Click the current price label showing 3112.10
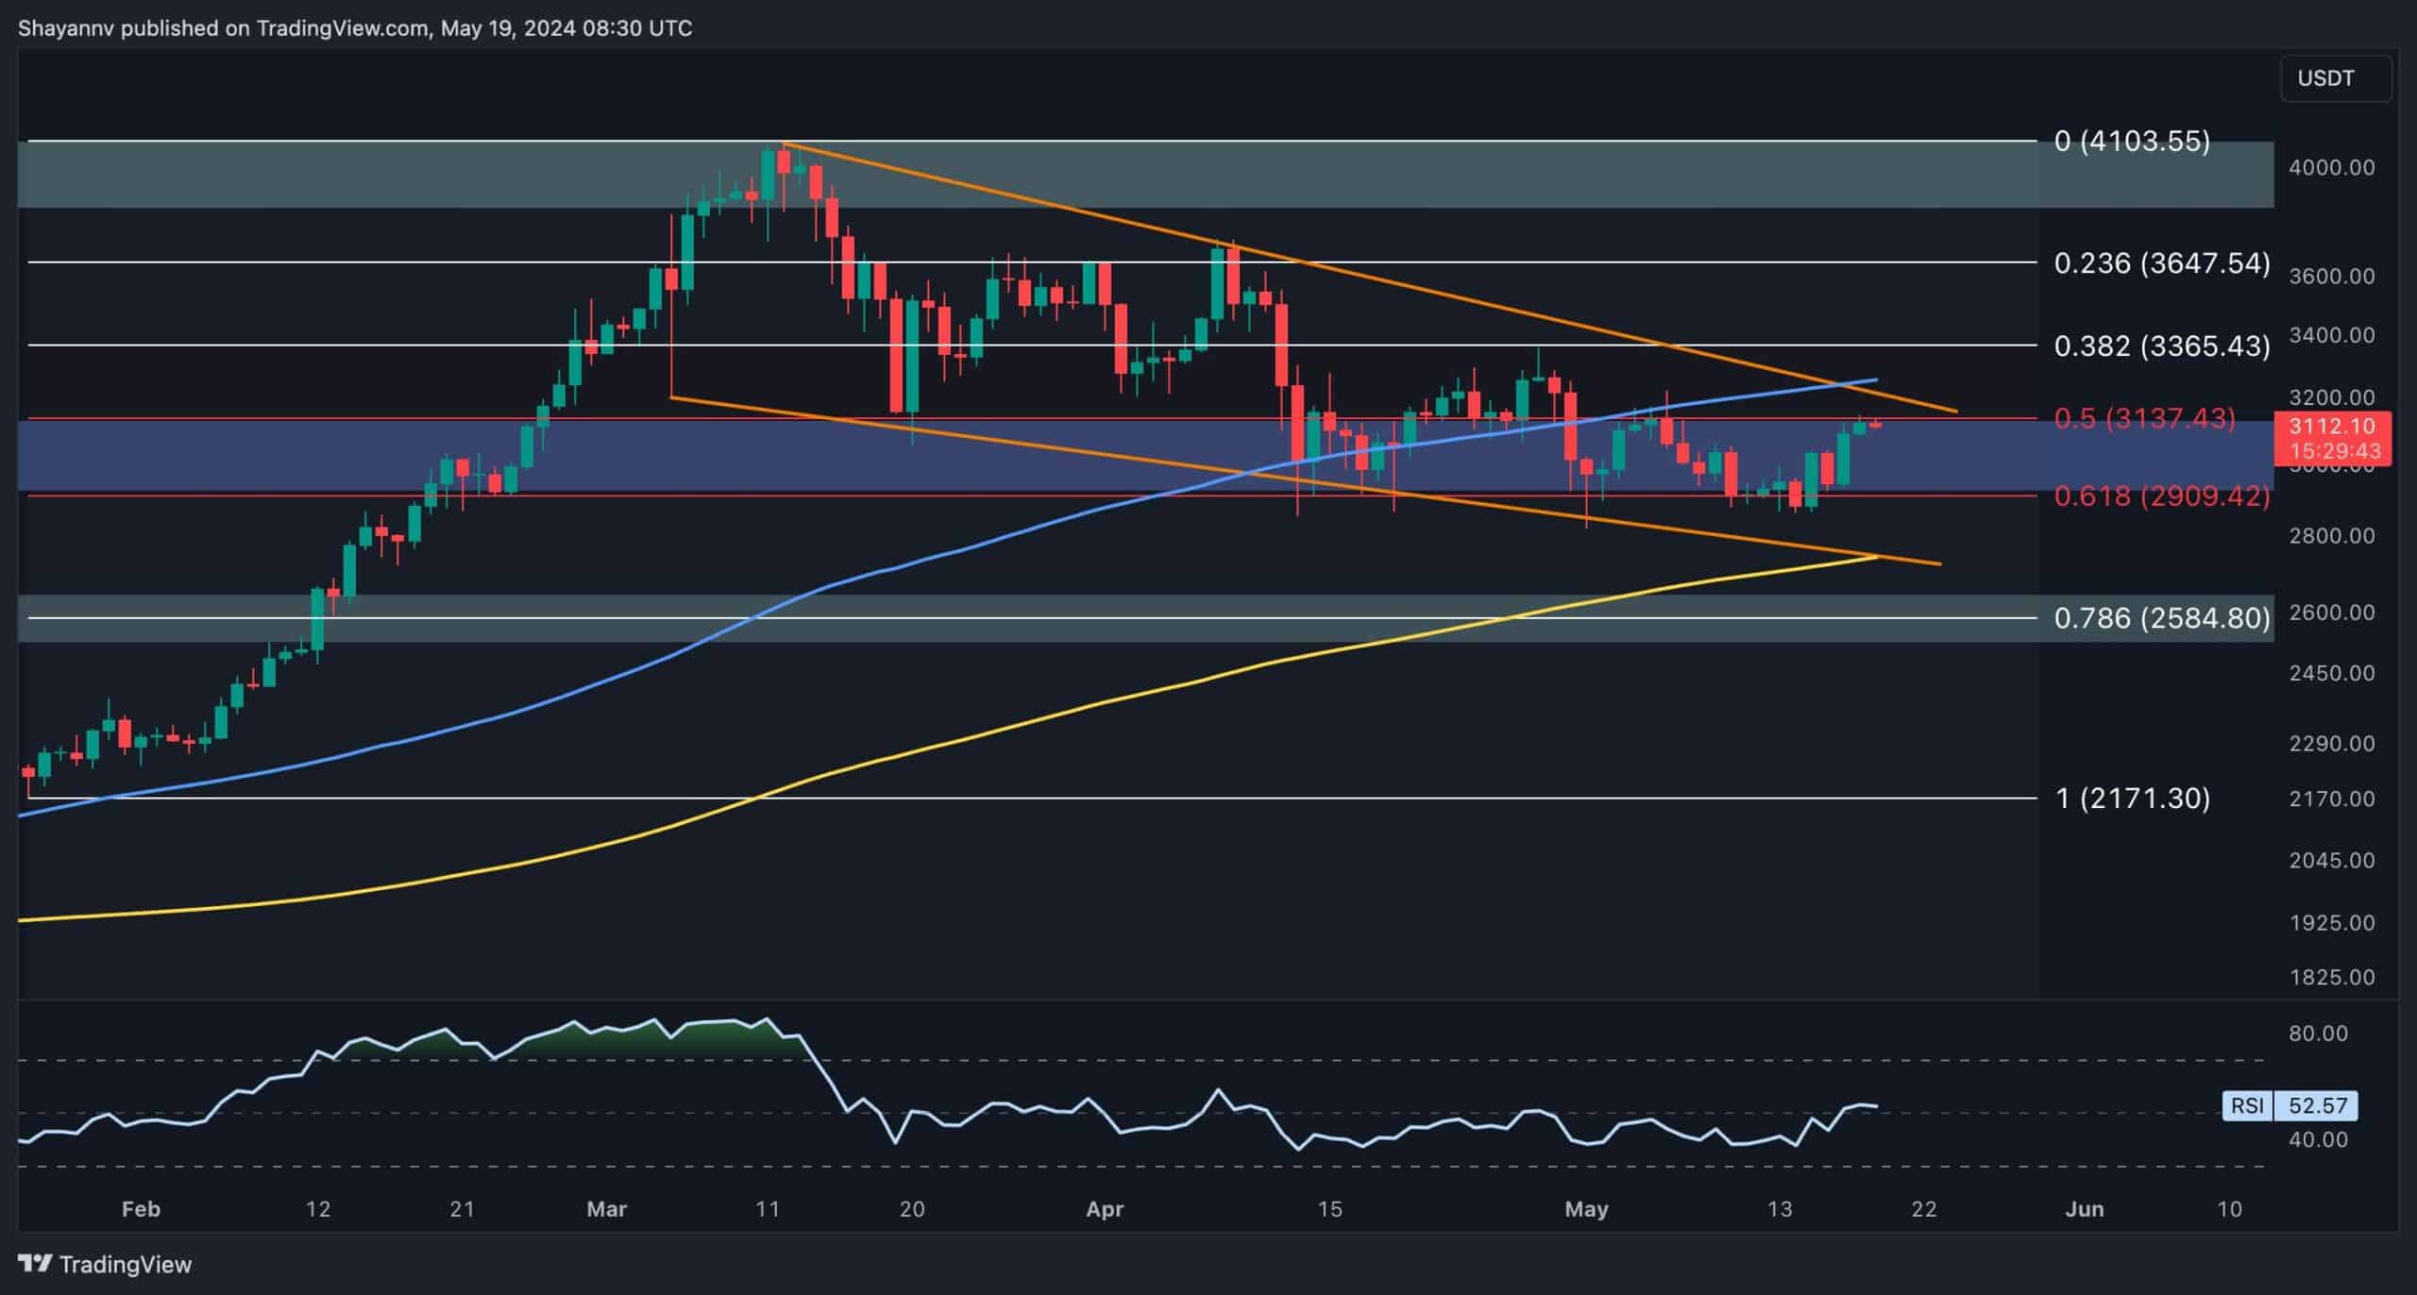Screen dimensions: 2417x1295 coord(2338,426)
